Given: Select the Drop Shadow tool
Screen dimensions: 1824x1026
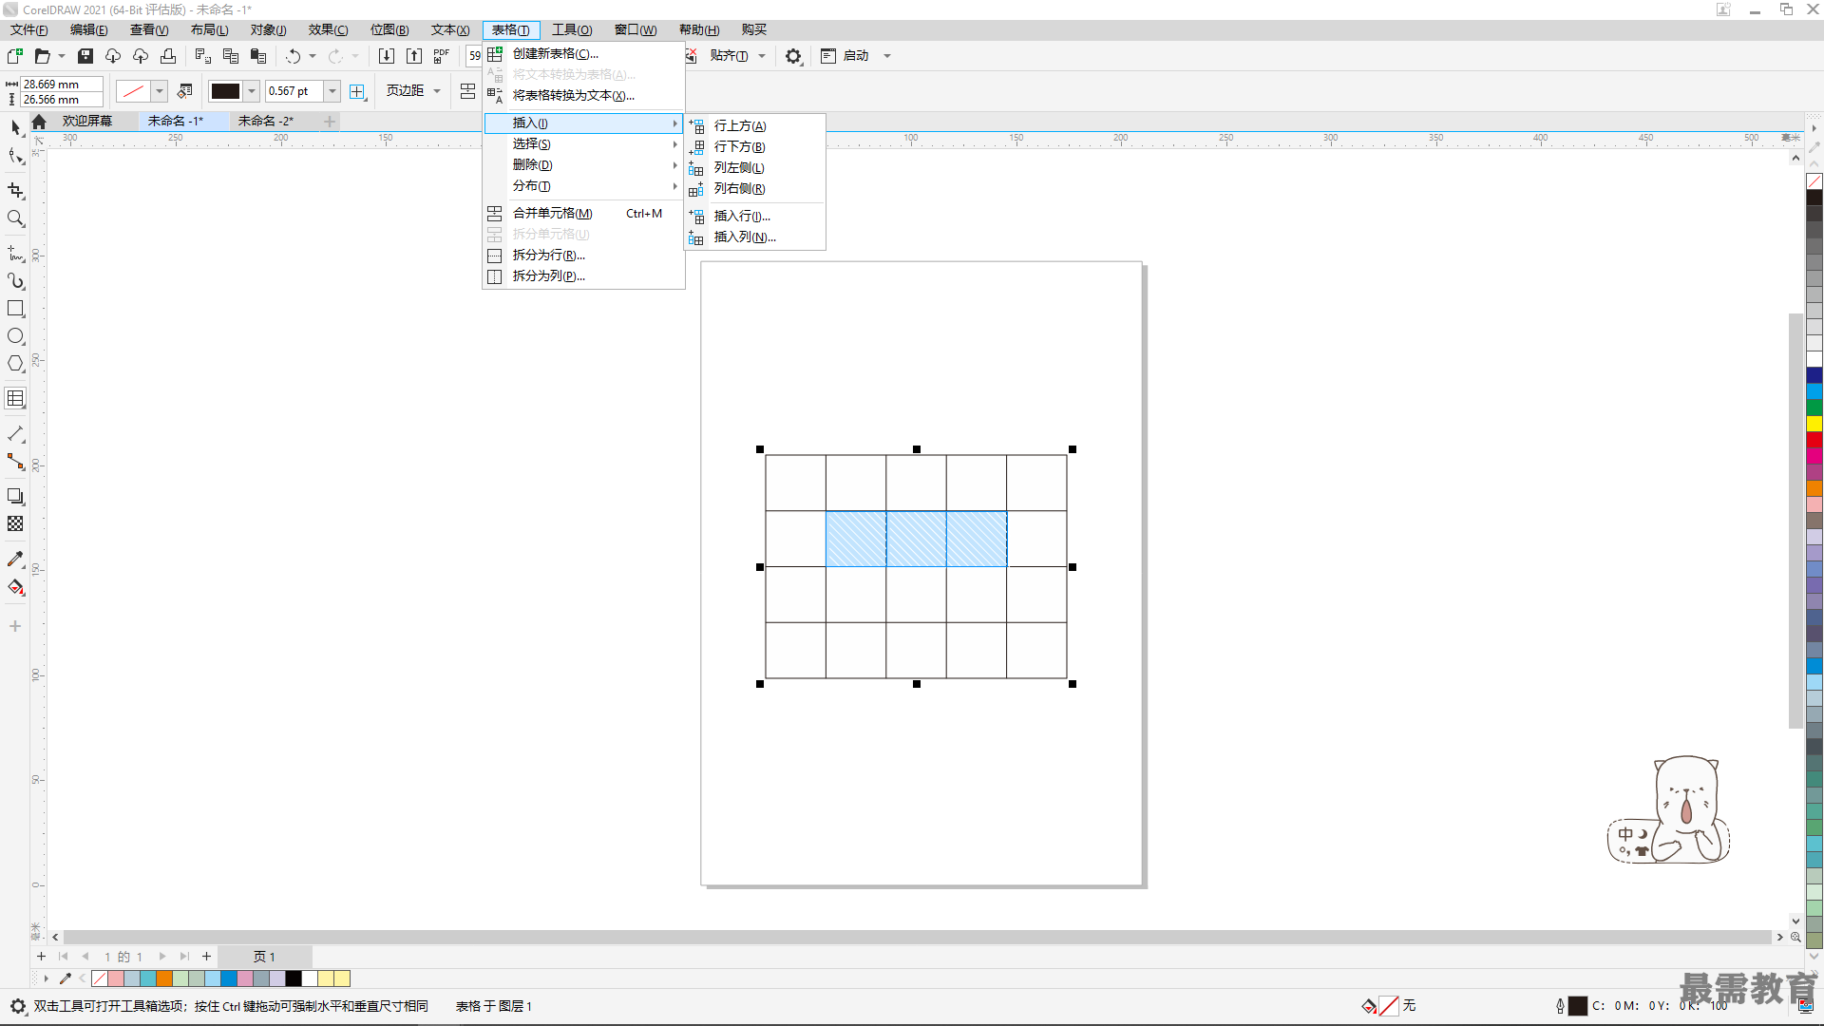Looking at the screenshot, I should [15, 496].
